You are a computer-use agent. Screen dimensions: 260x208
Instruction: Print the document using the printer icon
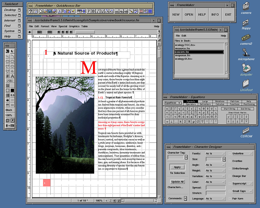click(x=54, y=11)
